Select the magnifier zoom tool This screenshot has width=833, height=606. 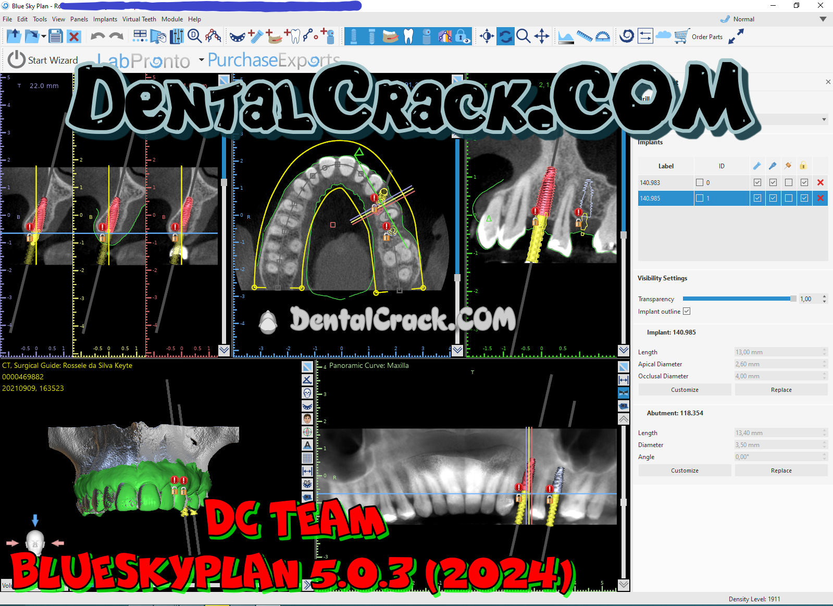[x=523, y=36]
